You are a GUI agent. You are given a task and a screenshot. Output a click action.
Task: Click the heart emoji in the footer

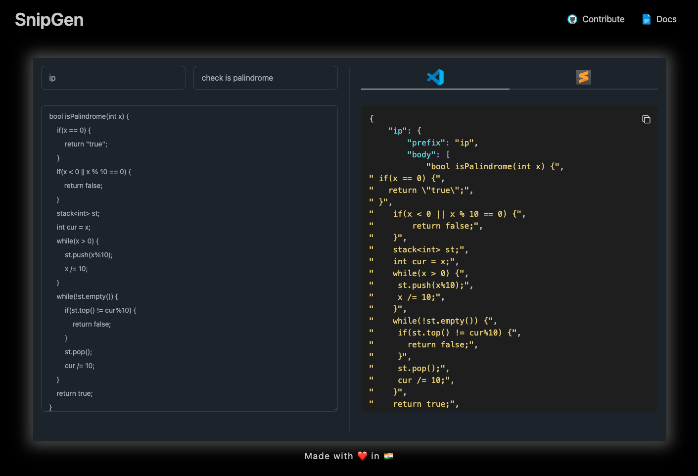coord(362,456)
